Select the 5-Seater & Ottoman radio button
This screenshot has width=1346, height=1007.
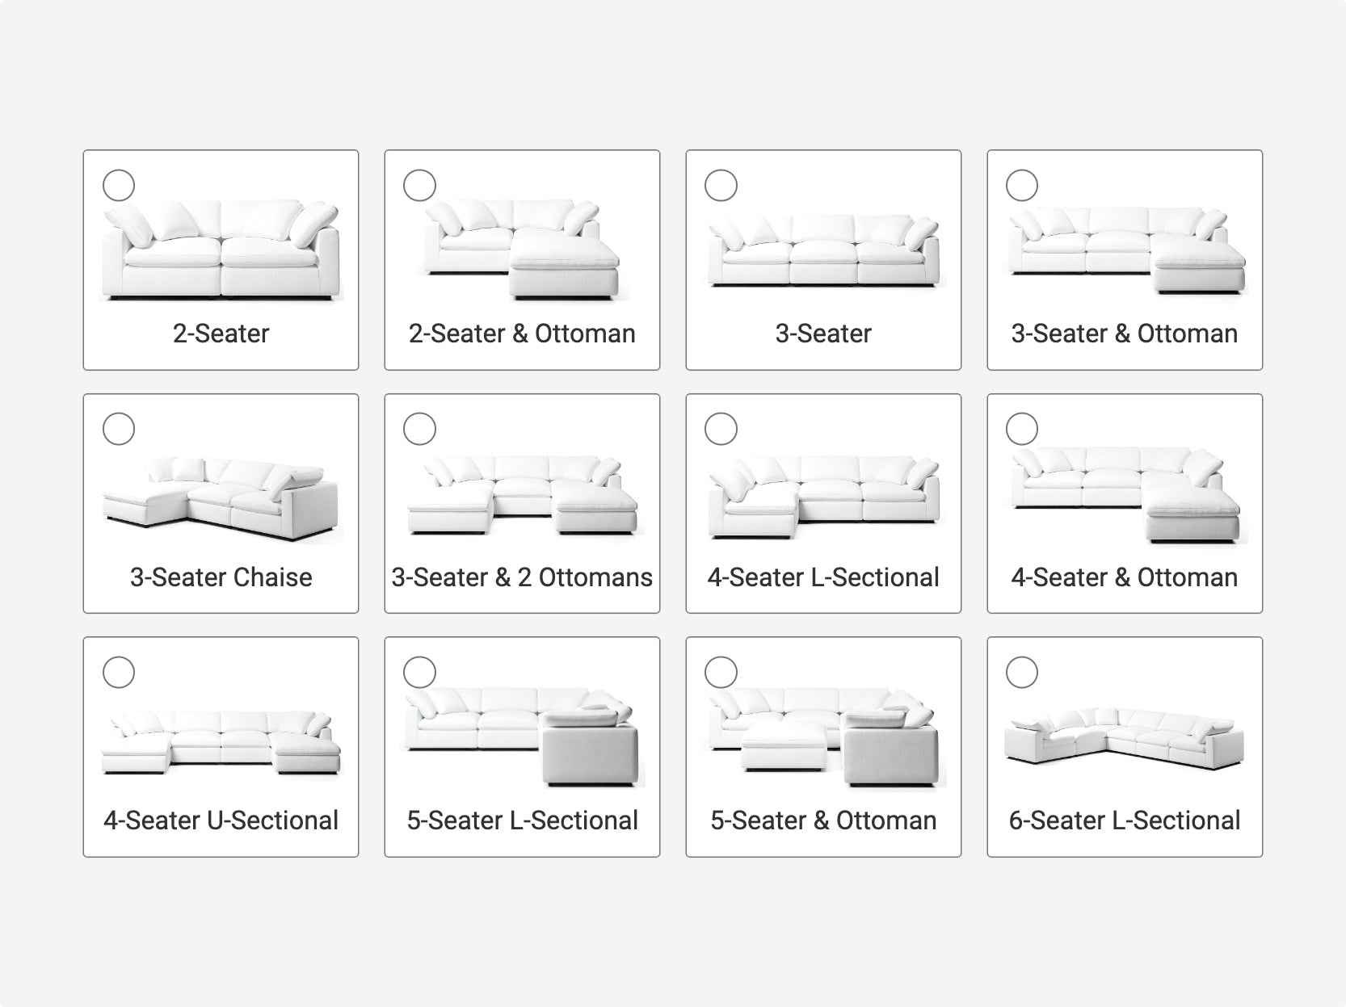(721, 672)
